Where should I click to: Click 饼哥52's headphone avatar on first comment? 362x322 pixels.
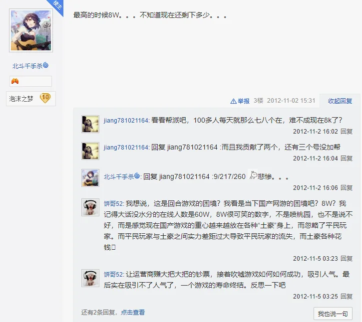point(90,207)
